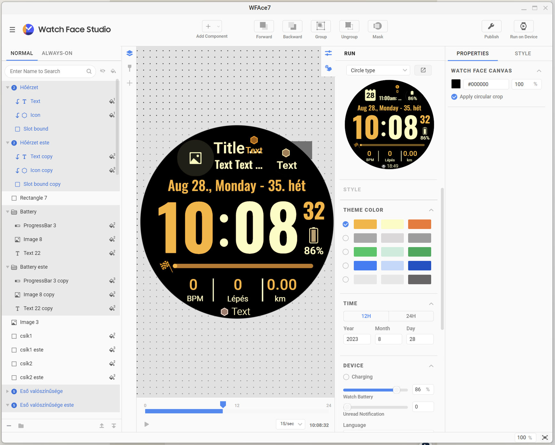555x445 pixels.
Task: Click the pin marker tool icon
Action: (x=130, y=68)
